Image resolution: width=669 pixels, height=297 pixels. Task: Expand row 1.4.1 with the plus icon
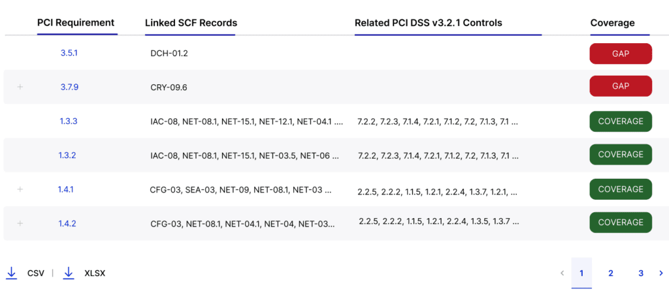pyautogui.click(x=20, y=189)
